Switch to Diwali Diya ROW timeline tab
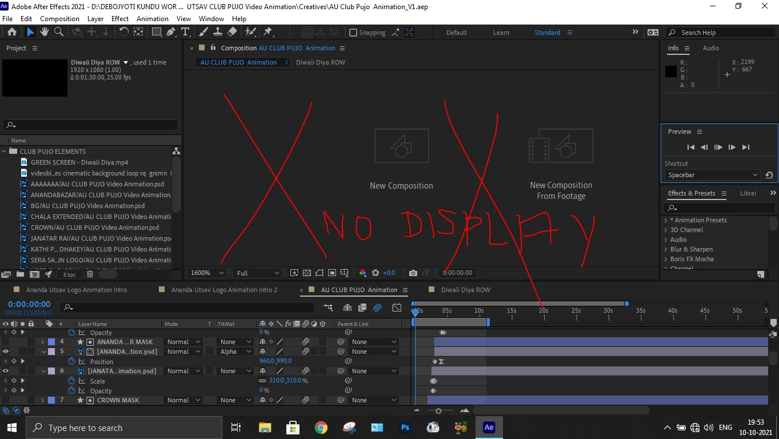This screenshot has height=439, width=779. coord(465,290)
